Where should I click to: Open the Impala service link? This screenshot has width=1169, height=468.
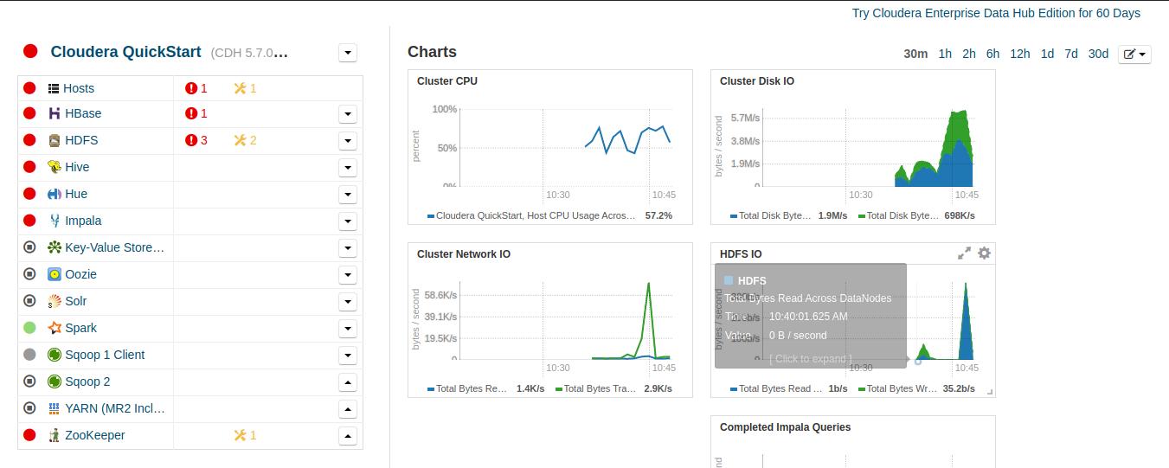[x=83, y=221]
